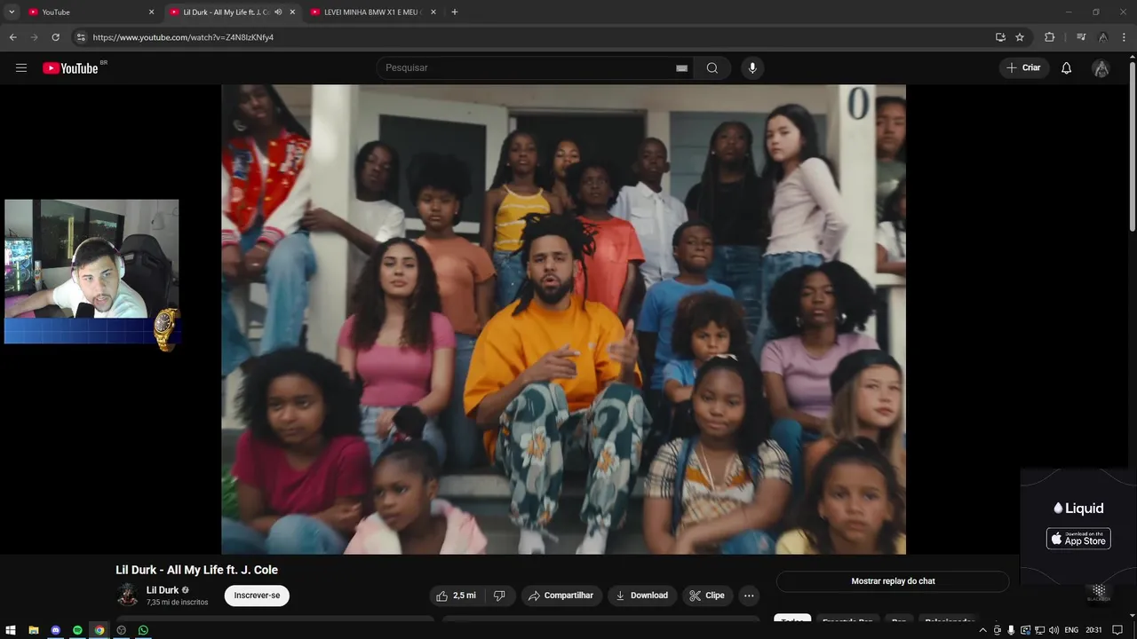Viewport: 1137px width, 639px height.
Task: Switch the ENG input language indicator
Action: (1071, 630)
